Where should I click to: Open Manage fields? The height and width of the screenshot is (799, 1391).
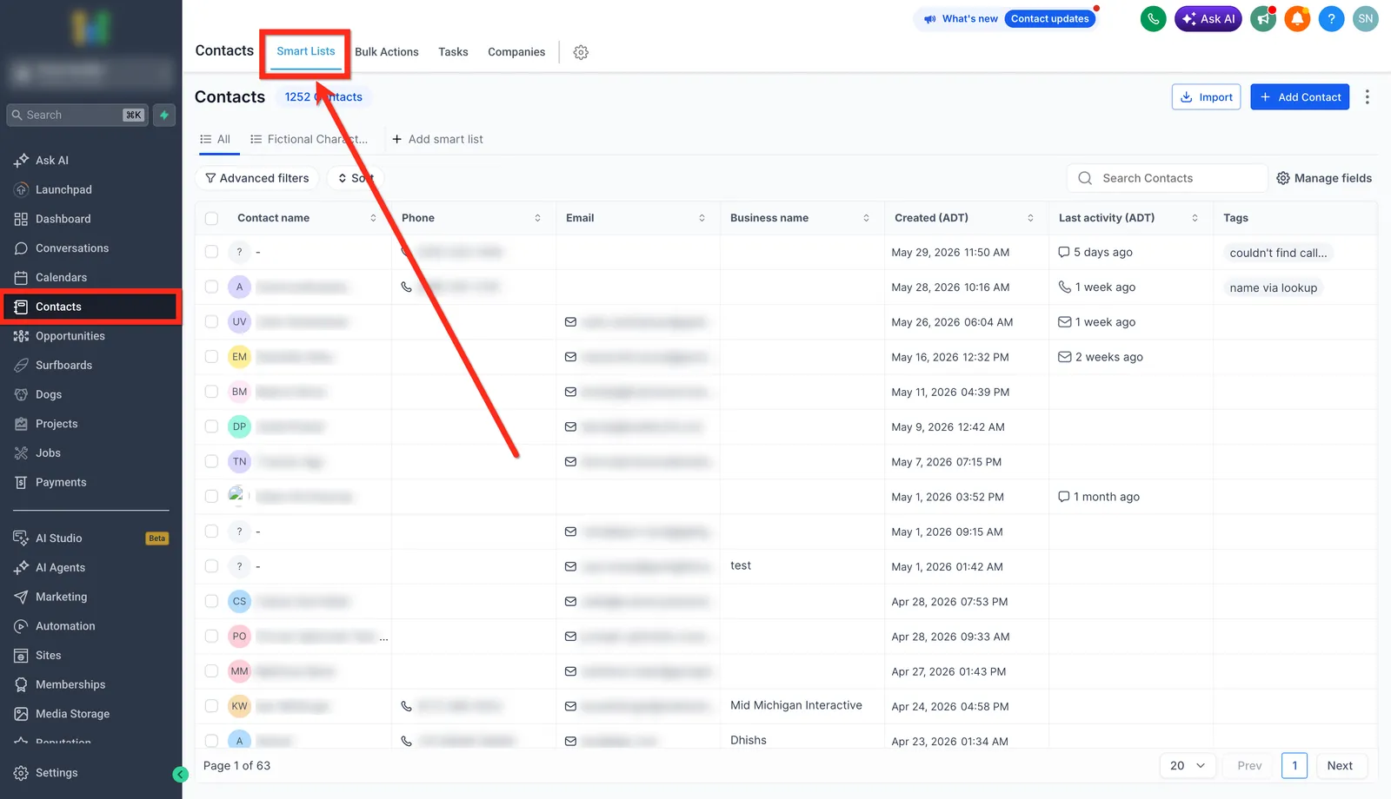click(1324, 178)
